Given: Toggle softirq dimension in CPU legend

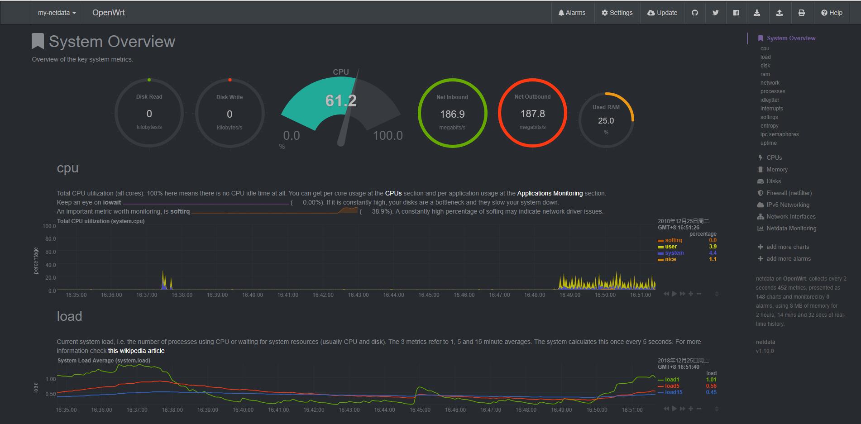Looking at the screenshot, I should (673, 240).
